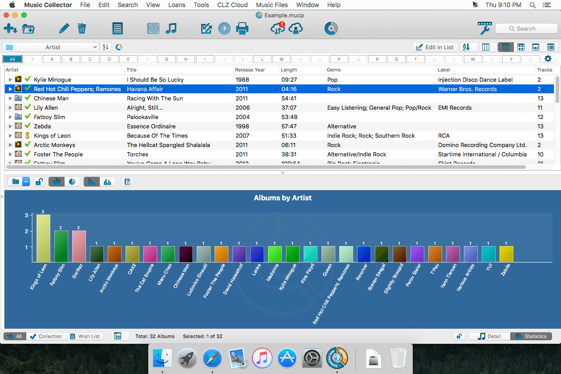Click the trash can delete icon in toolbar

(x=81, y=29)
